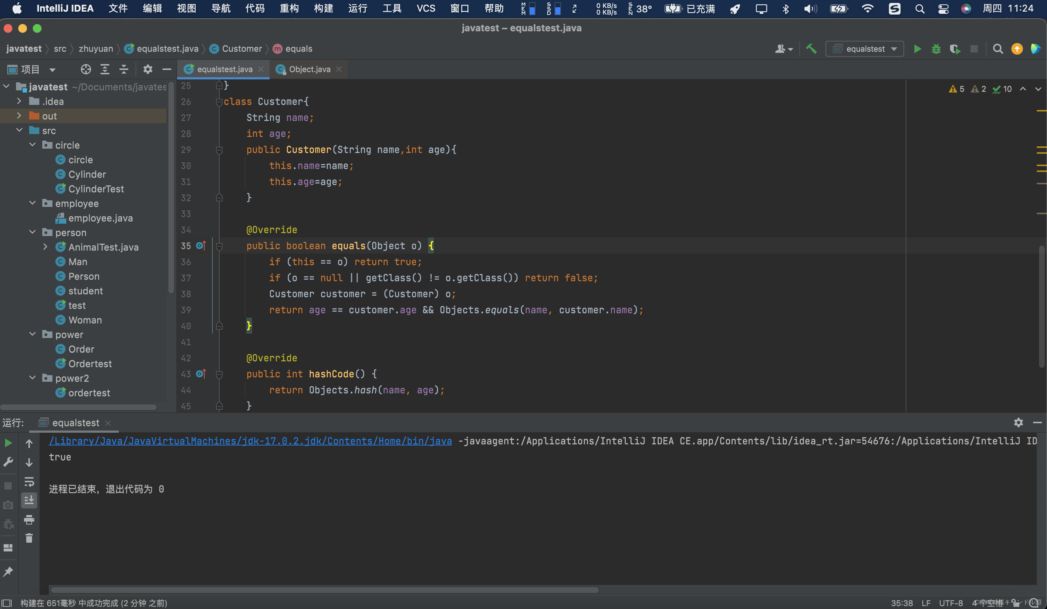Clear console output with trash icon

29,538
